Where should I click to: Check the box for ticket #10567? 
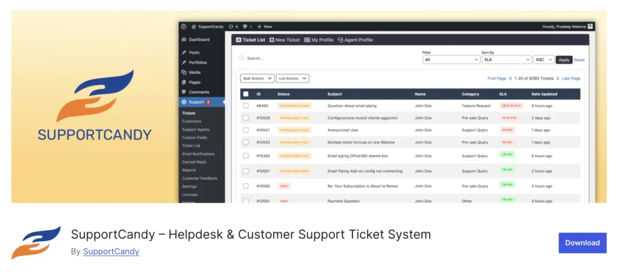click(x=246, y=171)
